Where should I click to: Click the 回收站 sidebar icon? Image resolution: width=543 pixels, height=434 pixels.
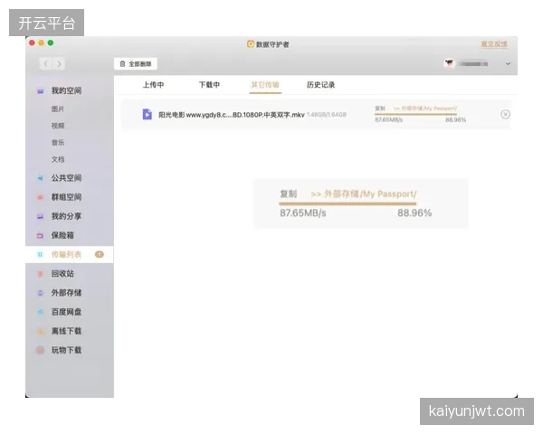click(x=41, y=274)
